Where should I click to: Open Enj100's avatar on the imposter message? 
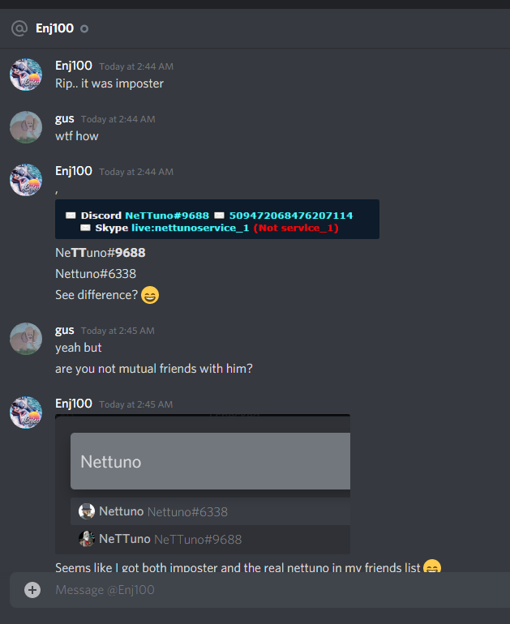click(26, 75)
